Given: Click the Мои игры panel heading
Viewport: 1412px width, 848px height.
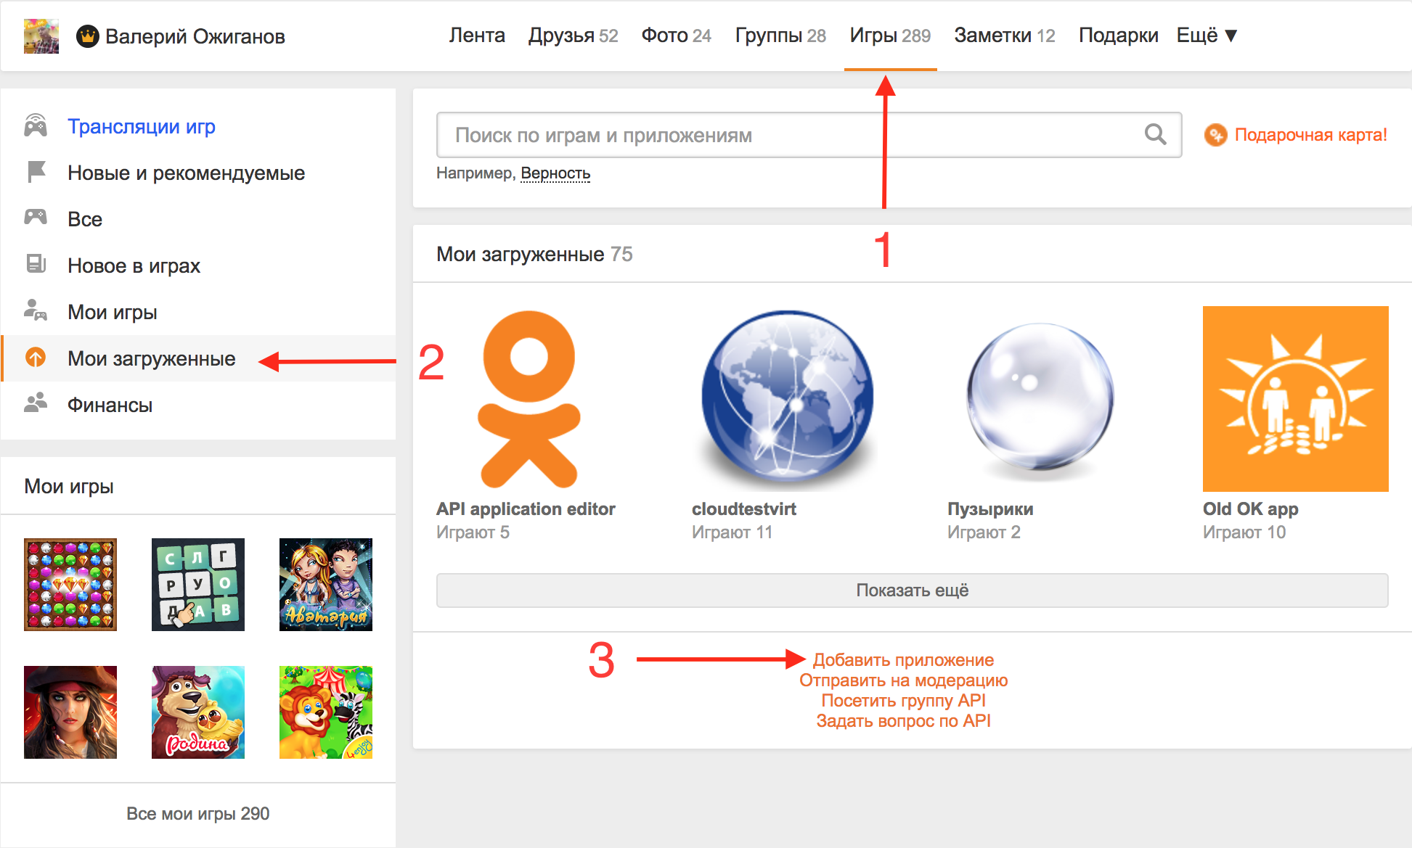Looking at the screenshot, I should click(69, 486).
